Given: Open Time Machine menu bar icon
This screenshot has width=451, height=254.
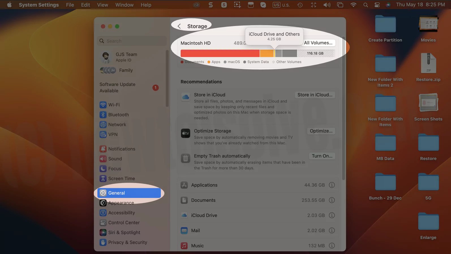Looking at the screenshot, I should (x=300, y=5).
